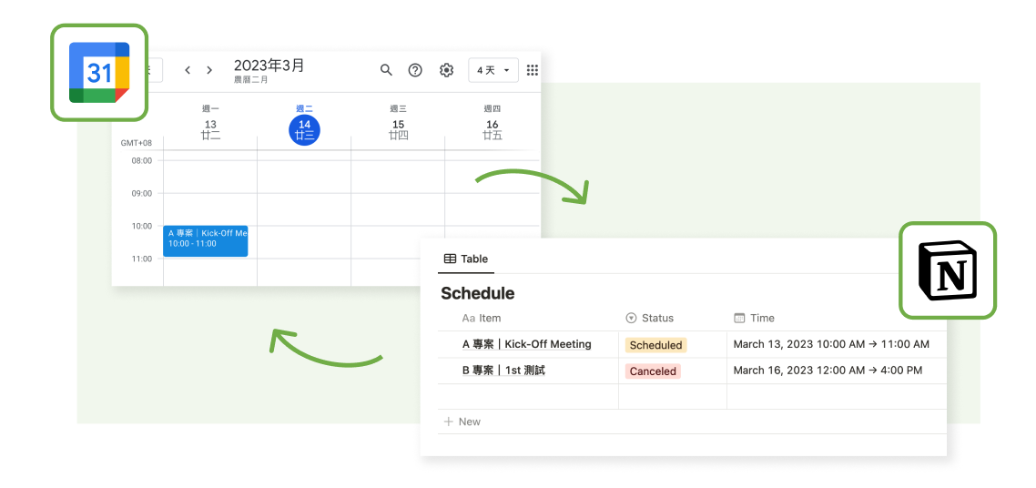Go to previous period in calendar
This screenshot has height=488, width=1036.
click(x=188, y=70)
